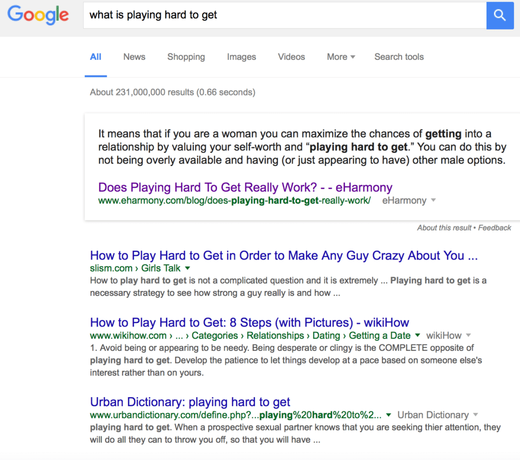This screenshot has height=460, width=520.
Task: Expand the green arrow after Getting a Date
Action: 418,335
